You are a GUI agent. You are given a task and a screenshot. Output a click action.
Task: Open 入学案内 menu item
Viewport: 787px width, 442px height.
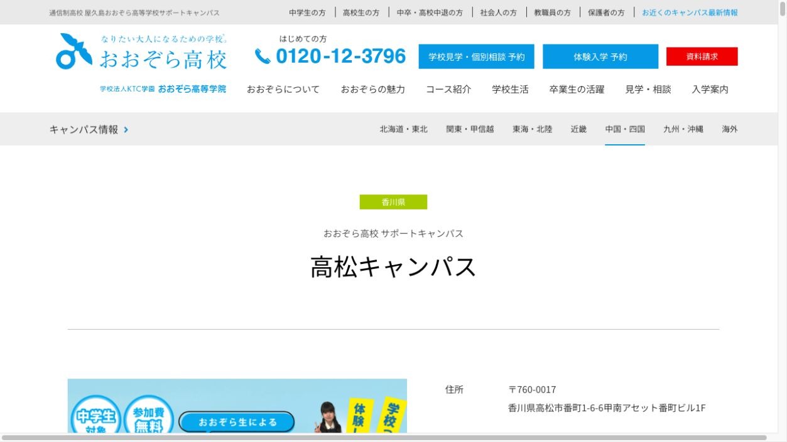pos(710,90)
